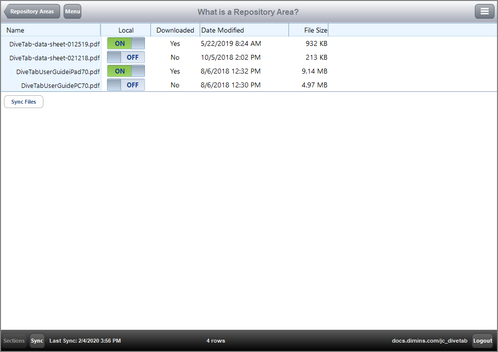Viewport: 498px width, 352px height.
Task: Turn on Local for DiveTab-data-sheet-021218.pdf
Action: tap(125, 57)
